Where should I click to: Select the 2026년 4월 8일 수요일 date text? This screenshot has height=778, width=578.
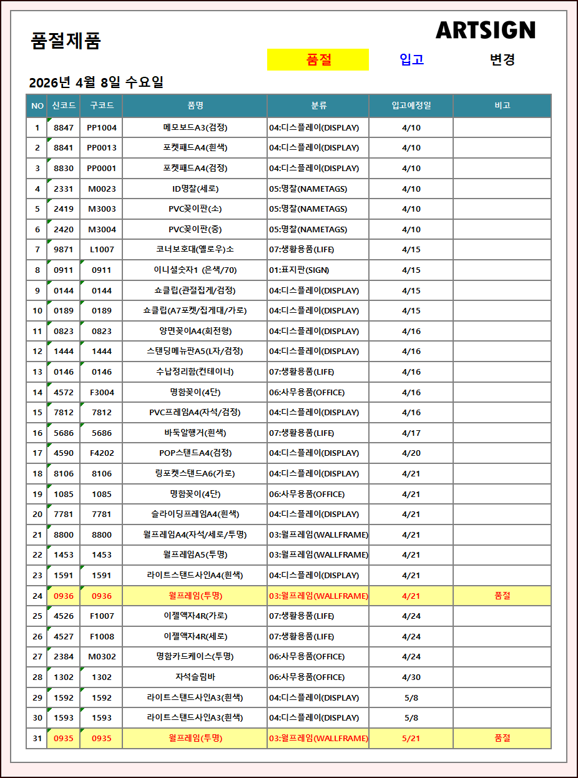(96, 82)
